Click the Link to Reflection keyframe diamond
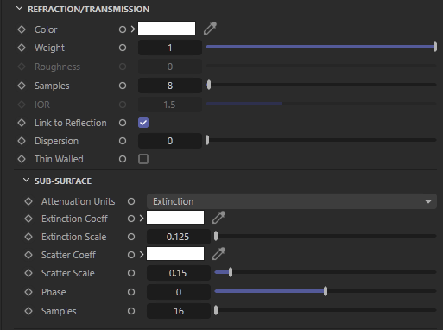The height and width of the screenshot is (330, 443). point(22,123)
